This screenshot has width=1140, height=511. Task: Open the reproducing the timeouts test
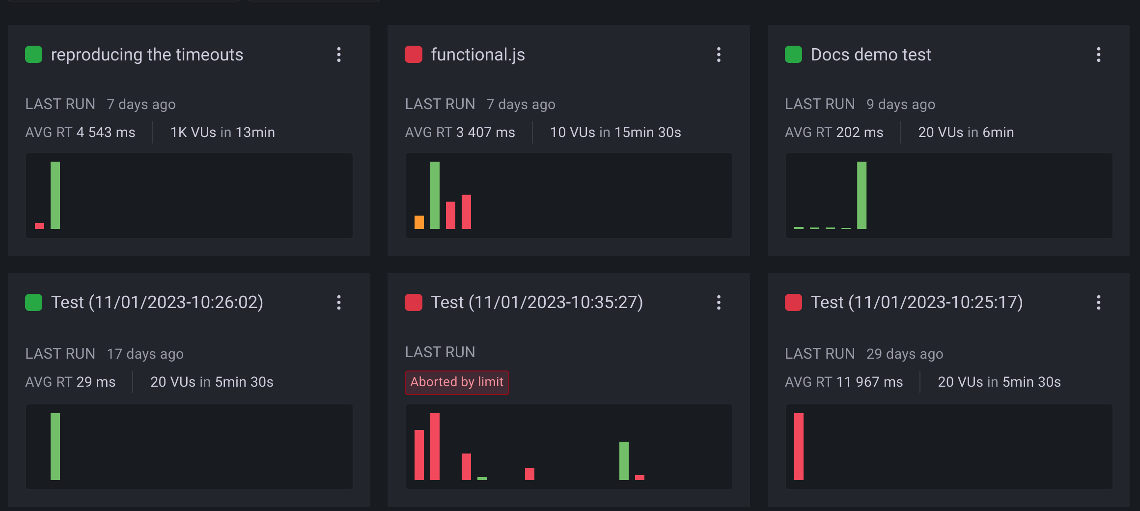pos(147,55)
